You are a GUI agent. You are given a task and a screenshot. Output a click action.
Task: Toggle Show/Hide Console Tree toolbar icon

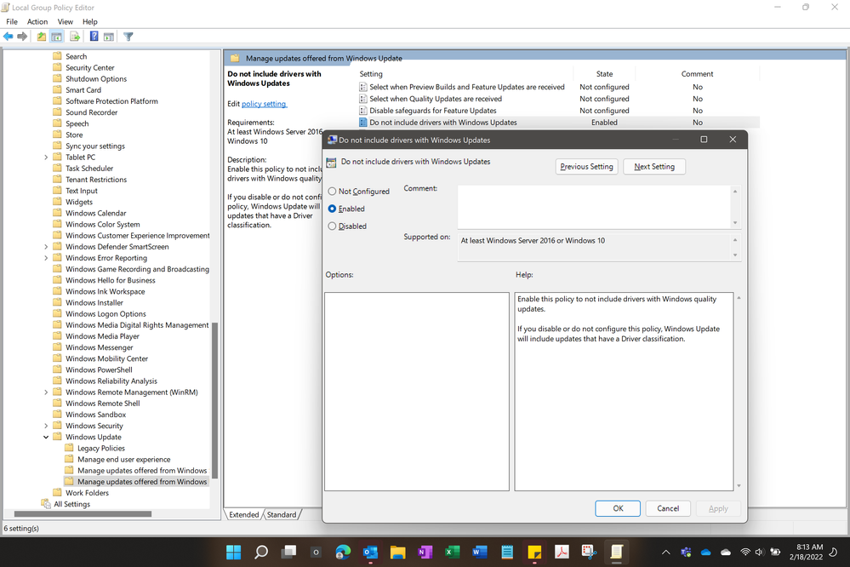[56, 37]
